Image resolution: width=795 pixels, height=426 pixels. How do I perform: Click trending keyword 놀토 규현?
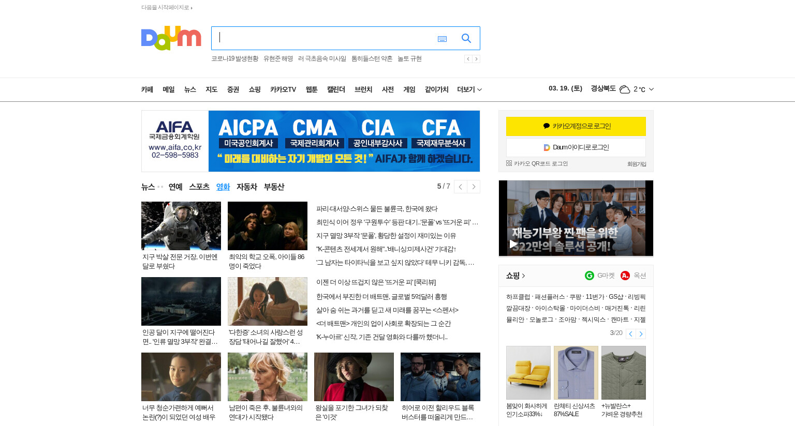coord(409,59)
